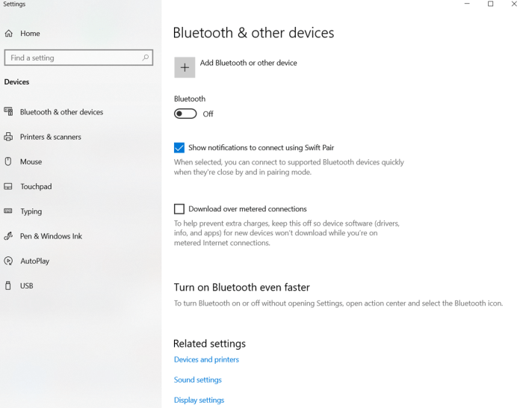Click the Related settings heading
Screen dimensions: 523x408
click(x=209, y=343)
